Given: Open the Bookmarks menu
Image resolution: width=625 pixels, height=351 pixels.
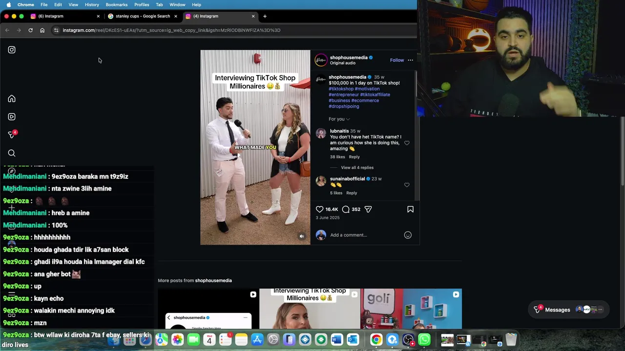Looking at the screenshot, I should click(x=117, y=4).
